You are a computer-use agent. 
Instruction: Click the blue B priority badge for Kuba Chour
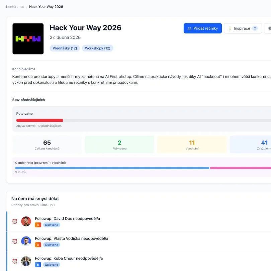38,265
